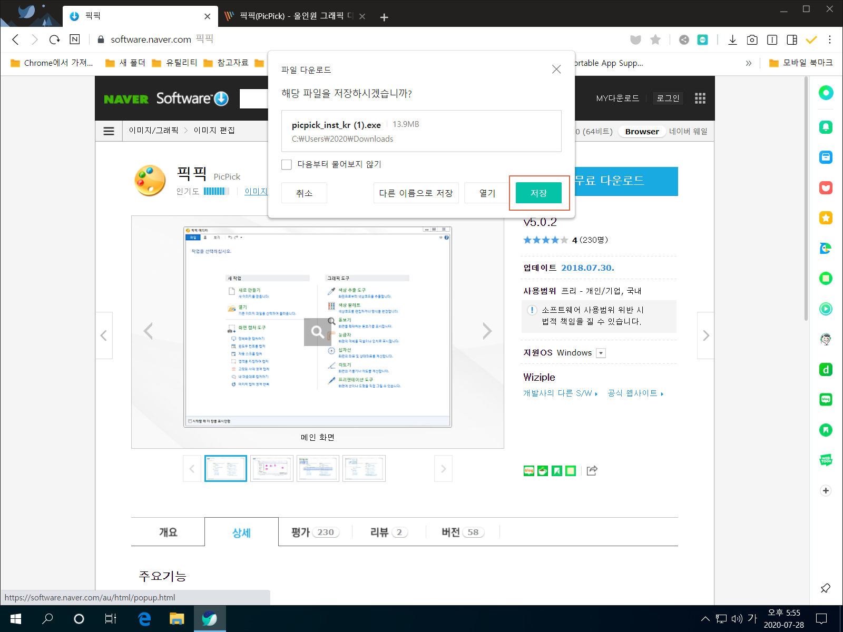Open a new tab with plus button
Image resolution: width=843 pixels, height=632 pixels.
(384, 17)
